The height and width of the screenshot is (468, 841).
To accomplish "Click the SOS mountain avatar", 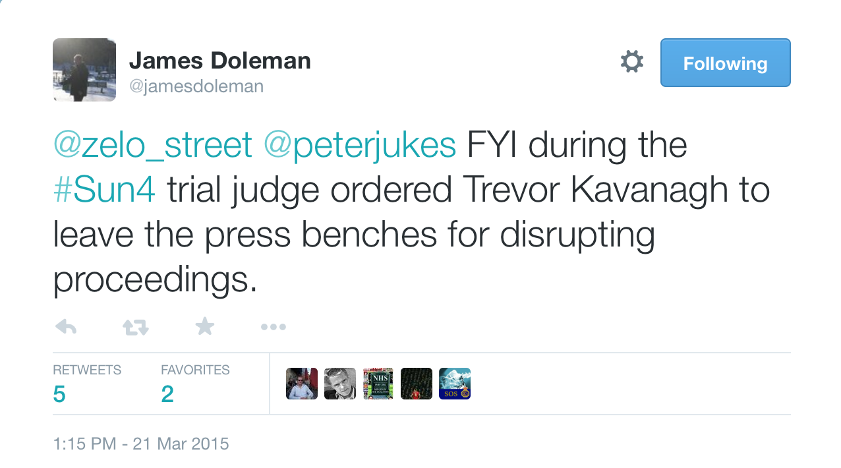I will [x=455, y=384].
